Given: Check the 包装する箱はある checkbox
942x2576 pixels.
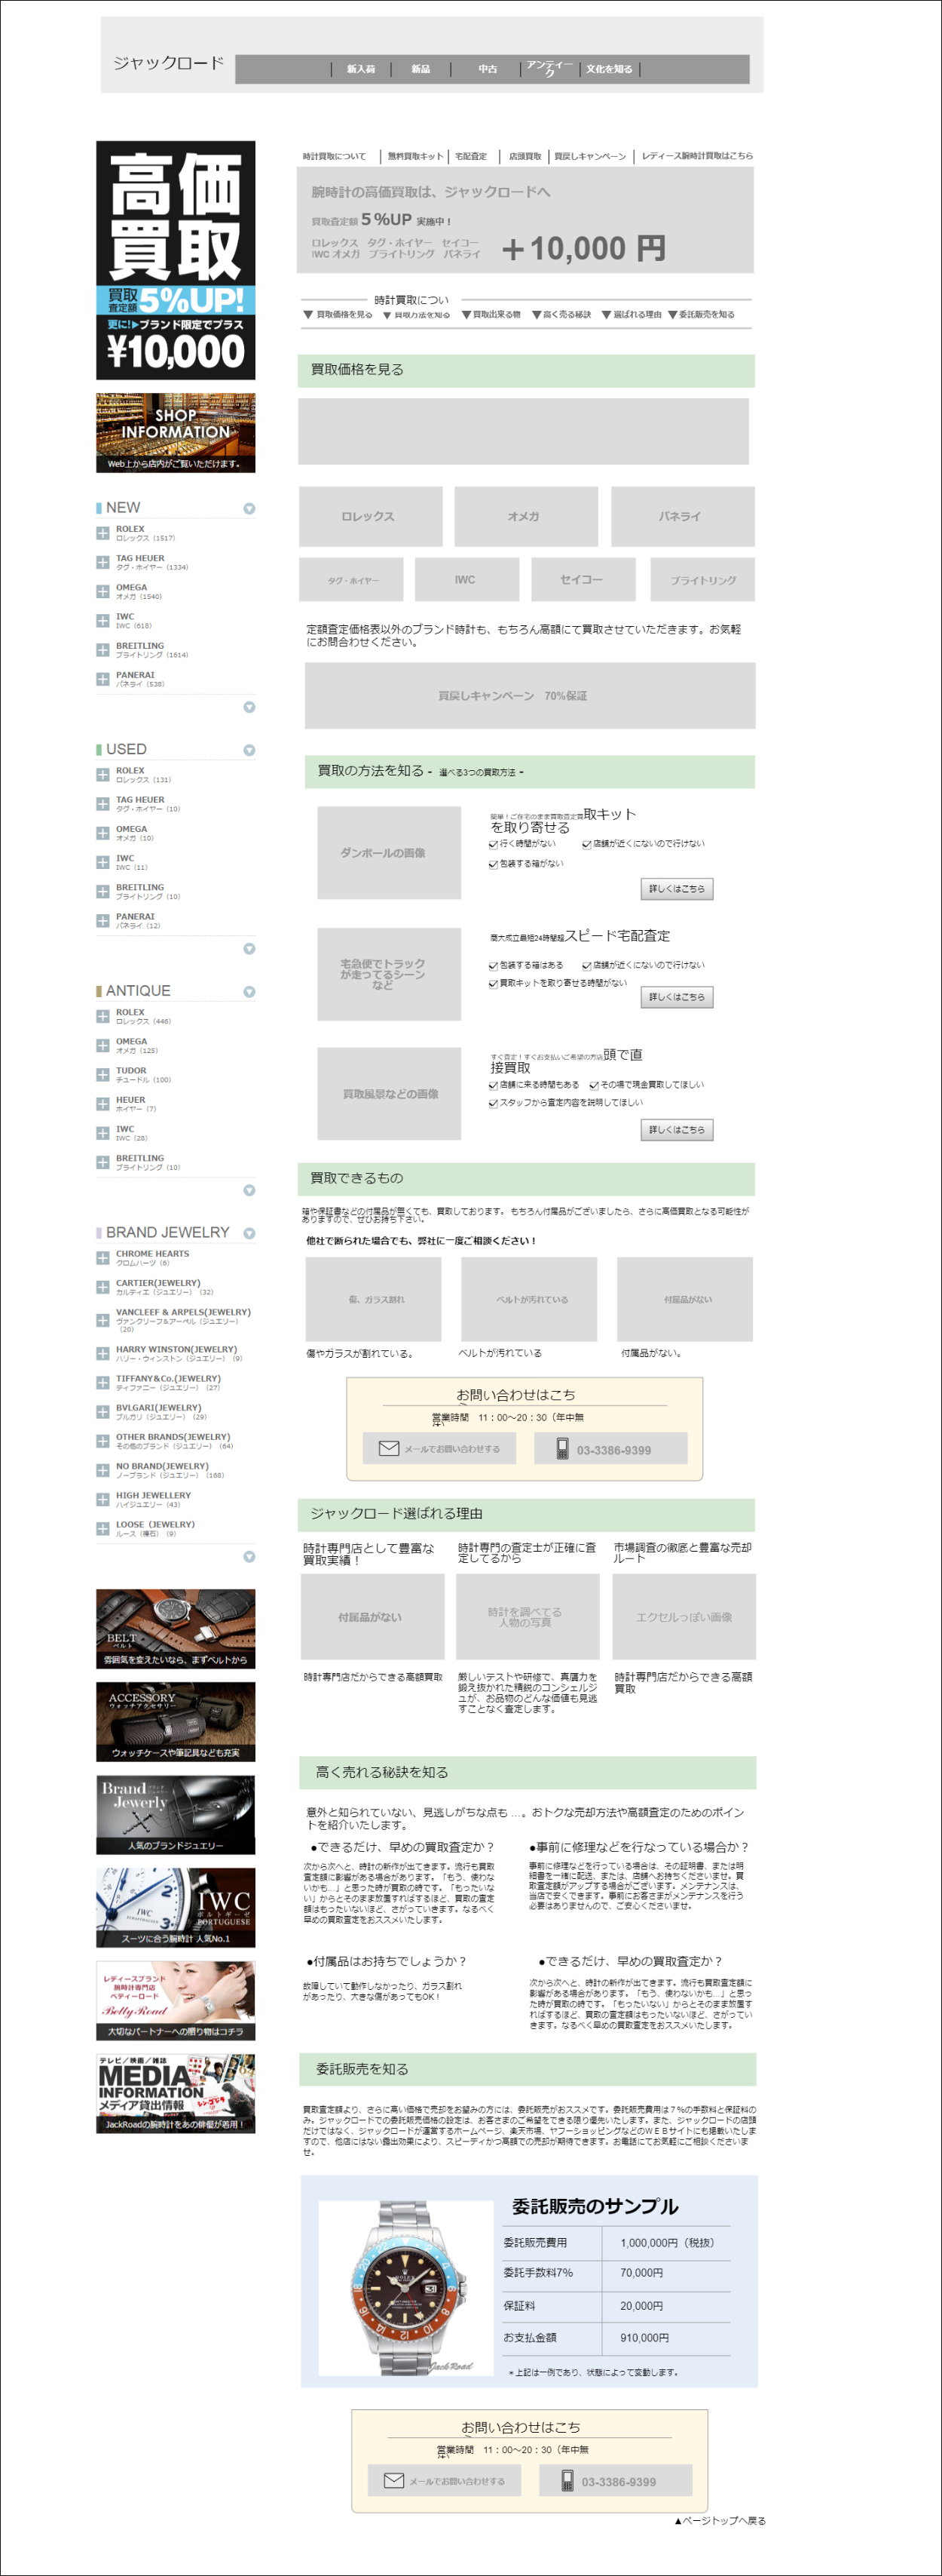Looking at the screenshot, I should click(494, 966).
